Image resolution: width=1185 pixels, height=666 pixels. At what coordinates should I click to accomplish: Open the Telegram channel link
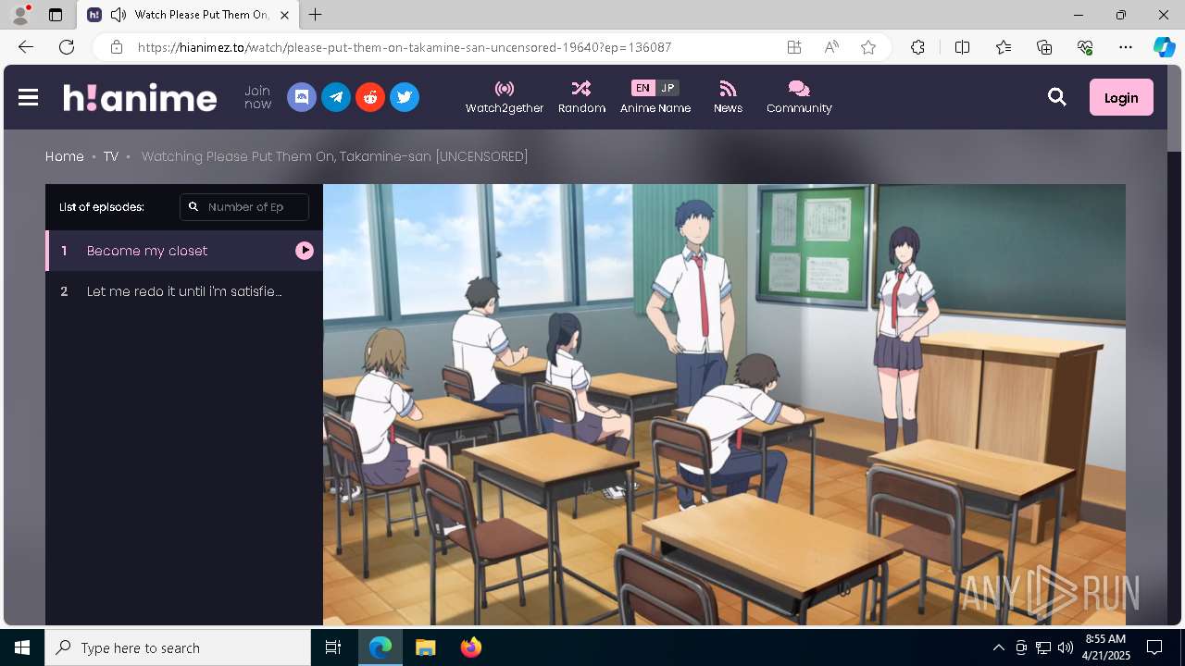click(x=336, y=97)
